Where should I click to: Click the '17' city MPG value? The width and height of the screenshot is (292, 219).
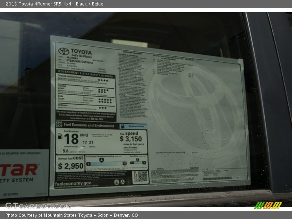coord(85,142)
